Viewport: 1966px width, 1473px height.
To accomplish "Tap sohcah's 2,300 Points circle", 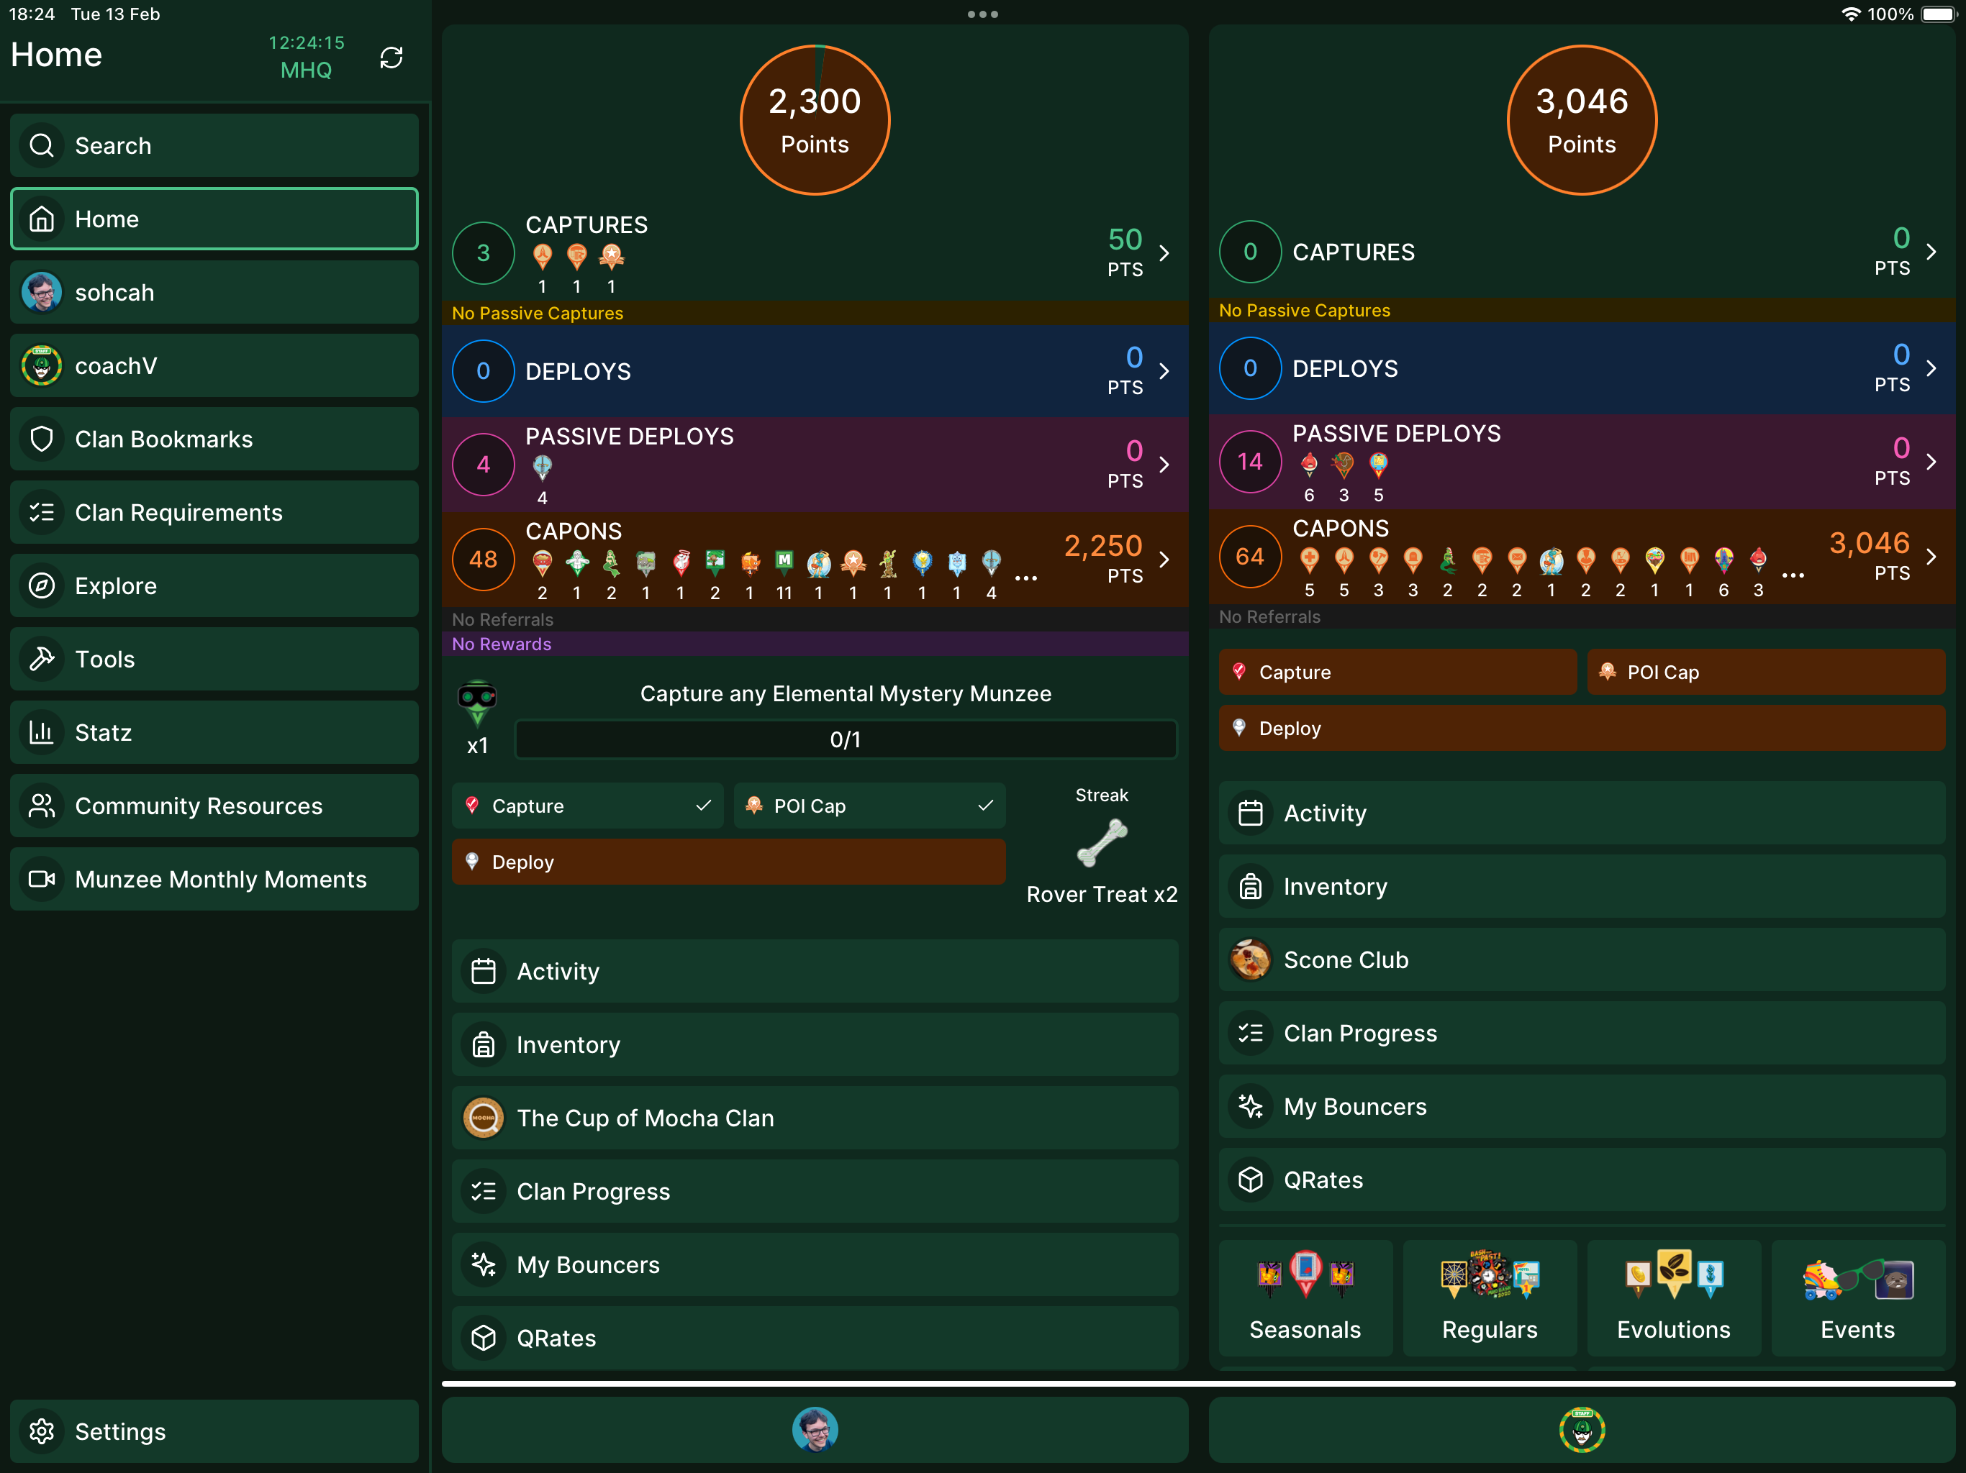I will [815, 120].
